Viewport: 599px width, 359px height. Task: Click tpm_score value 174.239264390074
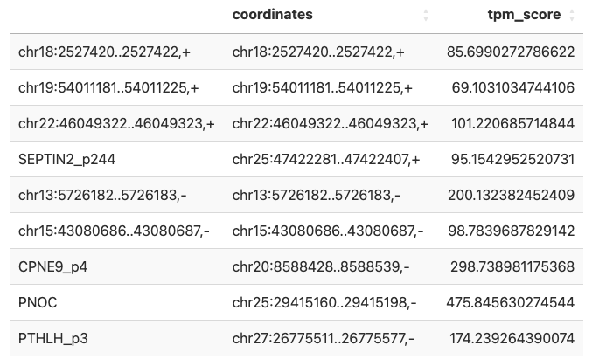tap(511, 337)
